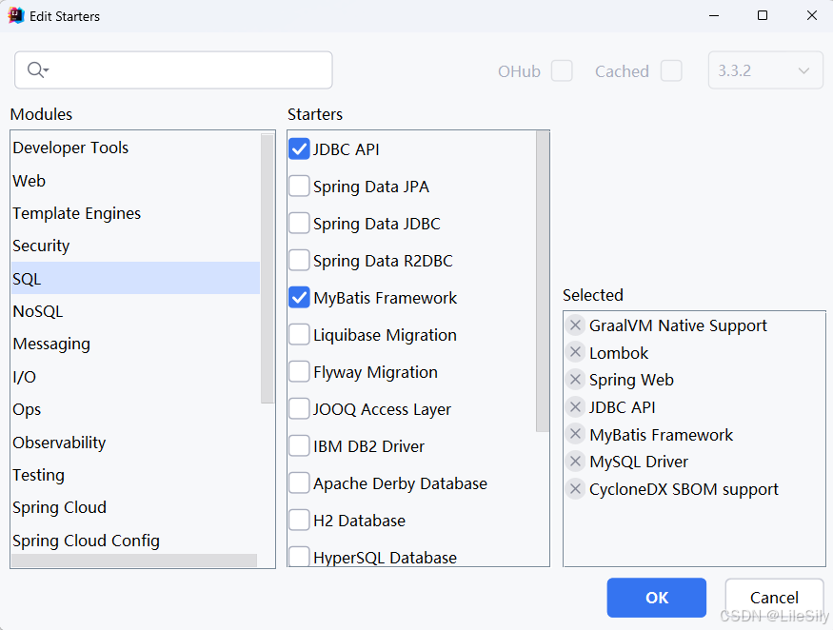Click Lombok text in Selected list
The width and height of the screenshot is (833, 630).
pos(619,353)
